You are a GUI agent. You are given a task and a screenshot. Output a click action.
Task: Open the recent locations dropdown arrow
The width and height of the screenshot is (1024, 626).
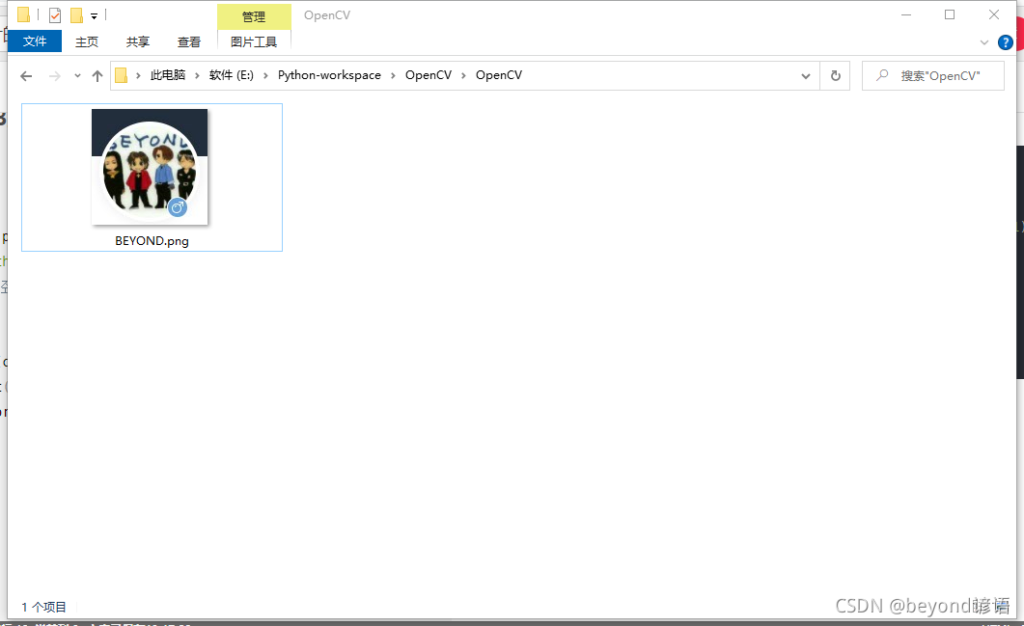tap(77, 76)
